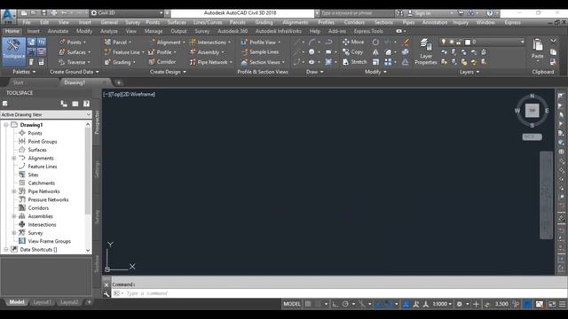Click the white layer color swatch
This screenshot has width=568, height=319.
[x=468, y=43]
